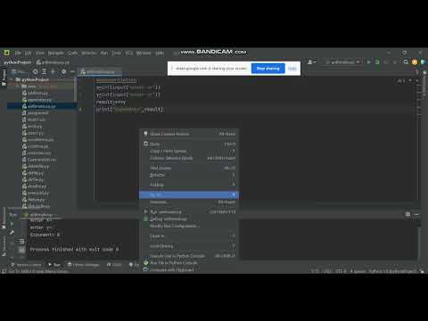The height and width of the screenshot is (321, 428).
Task: Collapse the venv folder node
Action: pyautogui.click(x=18, y=86)
